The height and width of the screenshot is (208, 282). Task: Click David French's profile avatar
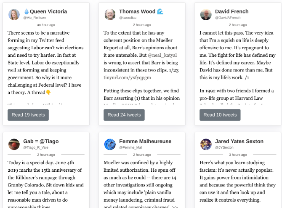206,15
